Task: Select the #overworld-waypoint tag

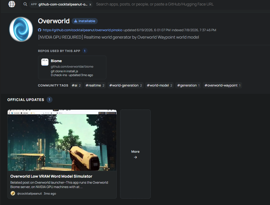Action: 222,85
